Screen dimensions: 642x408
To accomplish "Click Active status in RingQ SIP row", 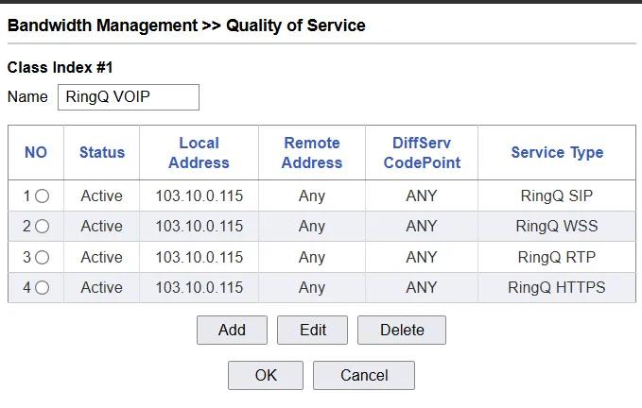I will pos(101,195).
